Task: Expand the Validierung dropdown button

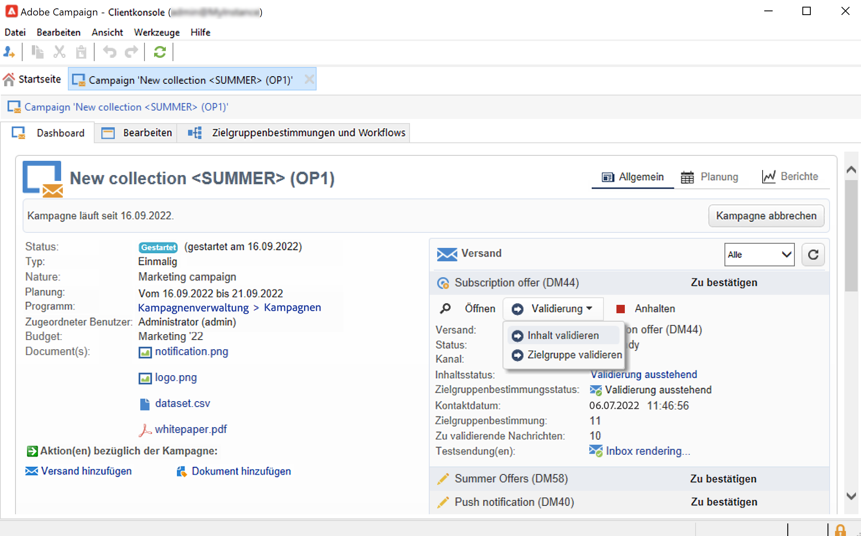Action: coord(553,309)
